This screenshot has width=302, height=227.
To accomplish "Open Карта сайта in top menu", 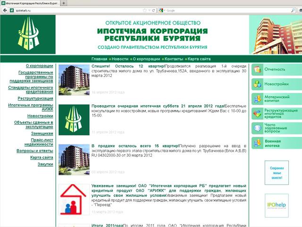I will [x=199, y=59].
